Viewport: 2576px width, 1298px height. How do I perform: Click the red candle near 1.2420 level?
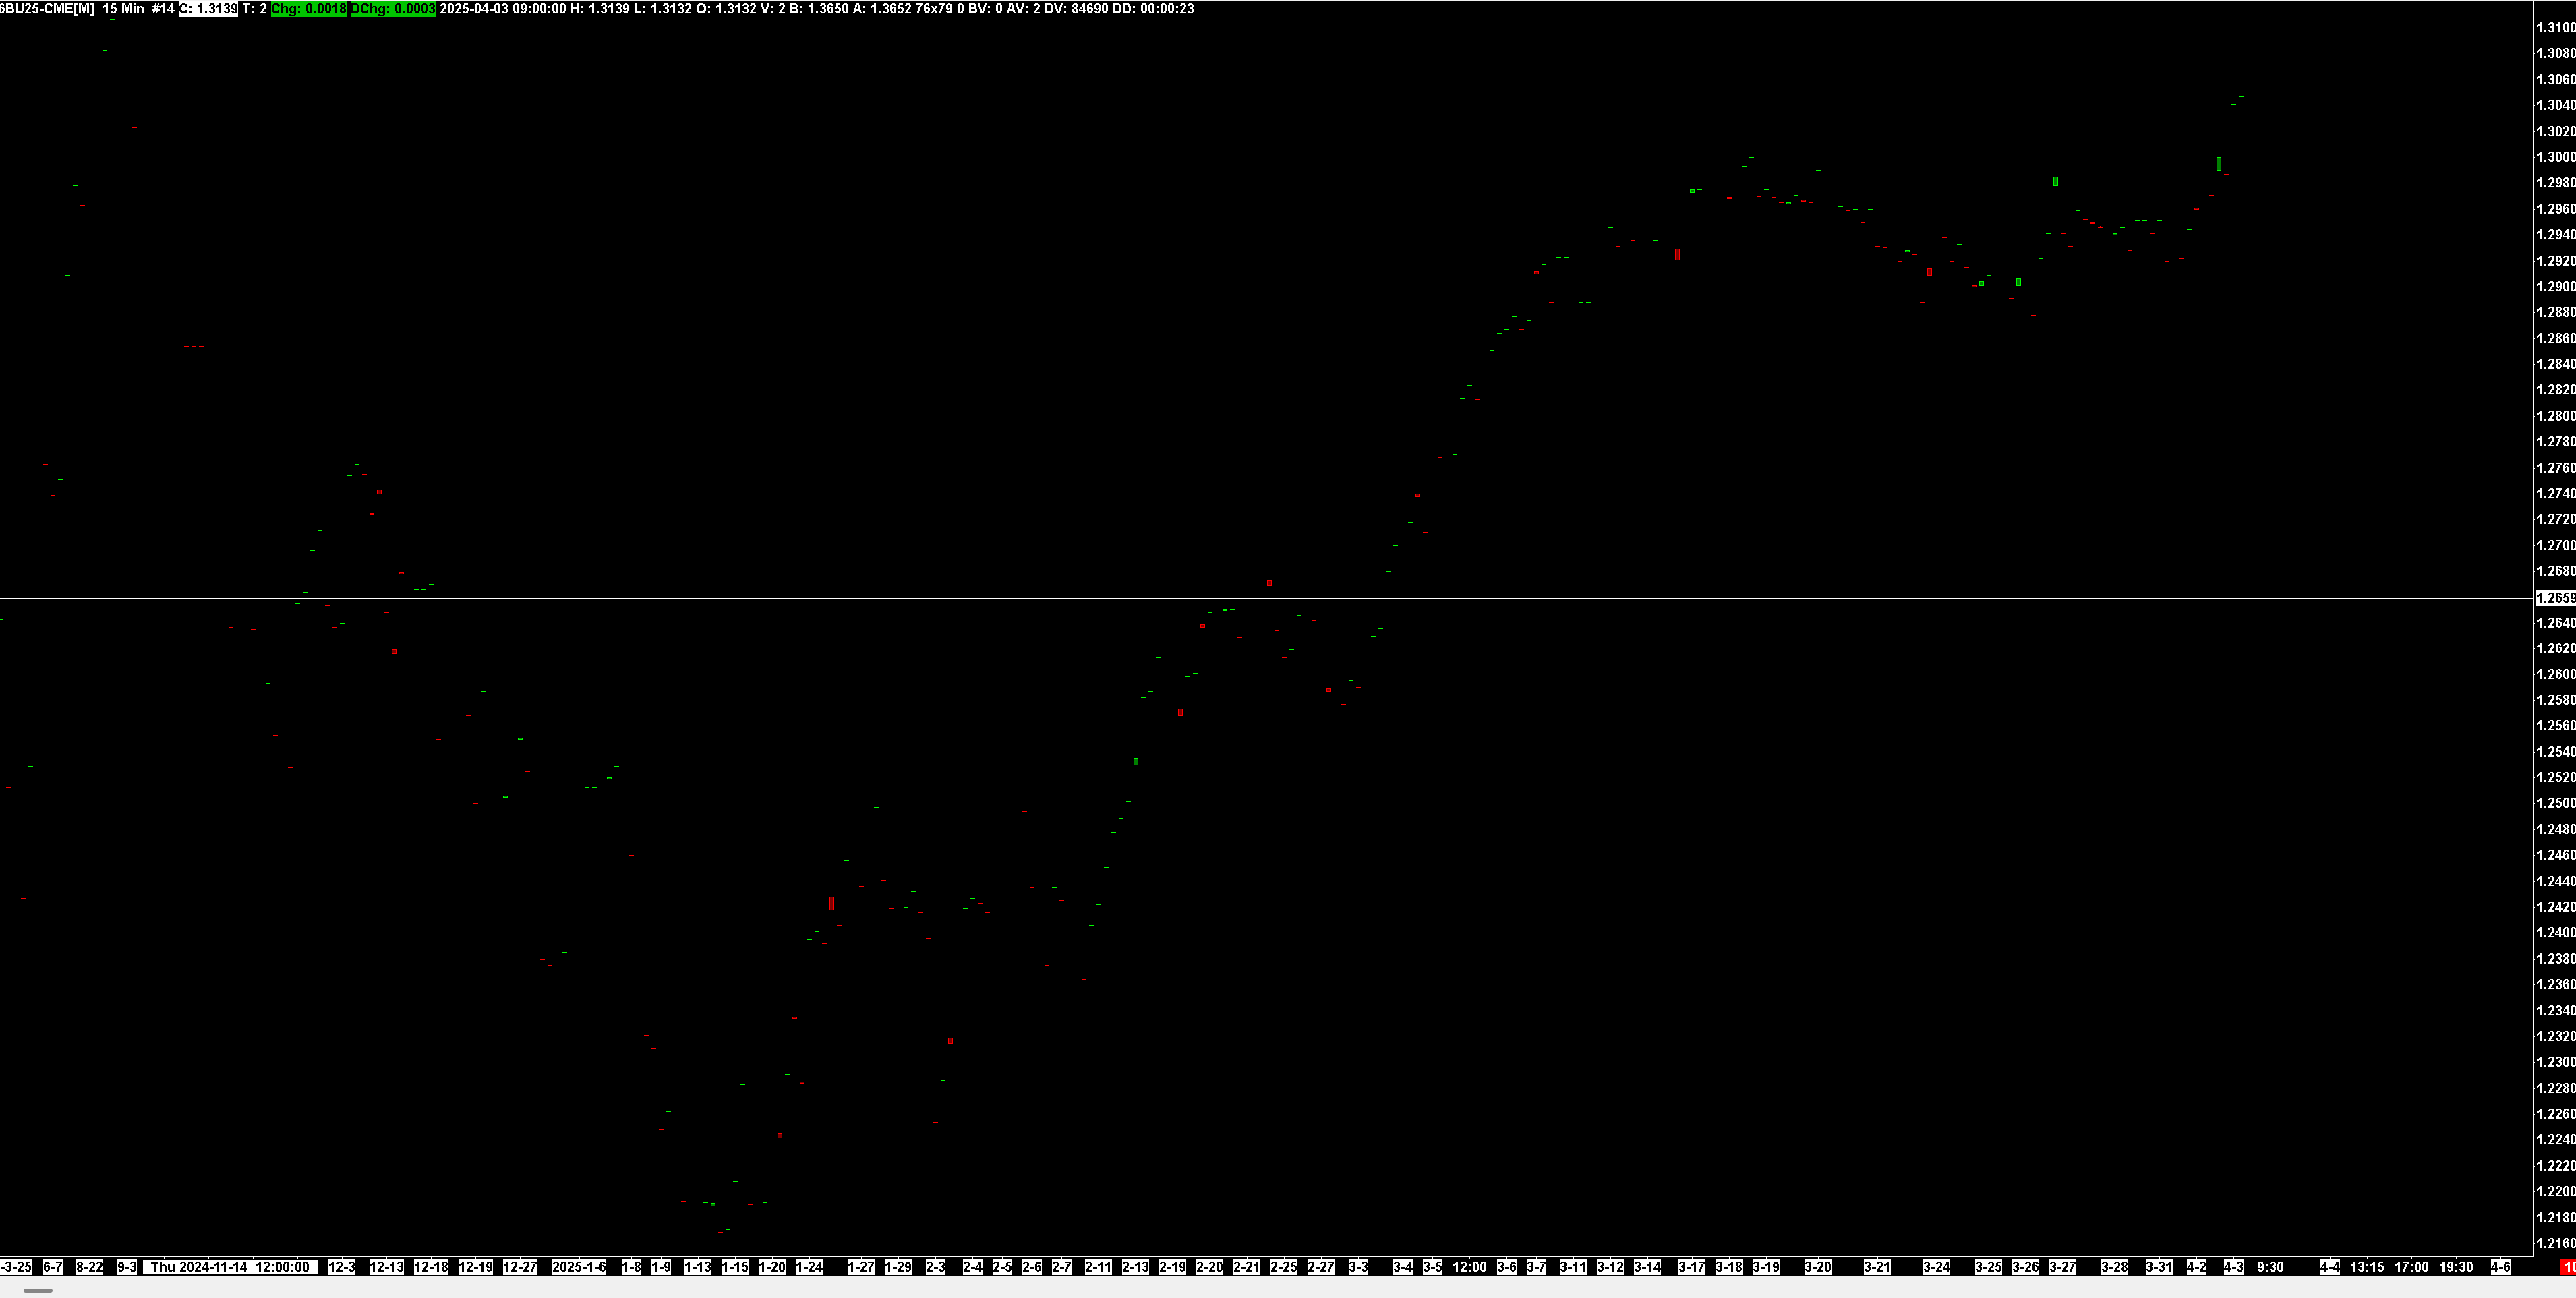pos(832,903)
